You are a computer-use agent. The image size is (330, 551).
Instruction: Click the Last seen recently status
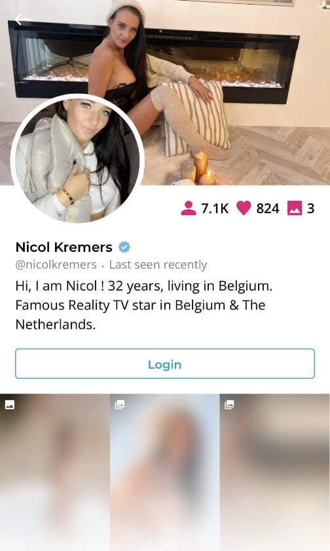point(158,264)
